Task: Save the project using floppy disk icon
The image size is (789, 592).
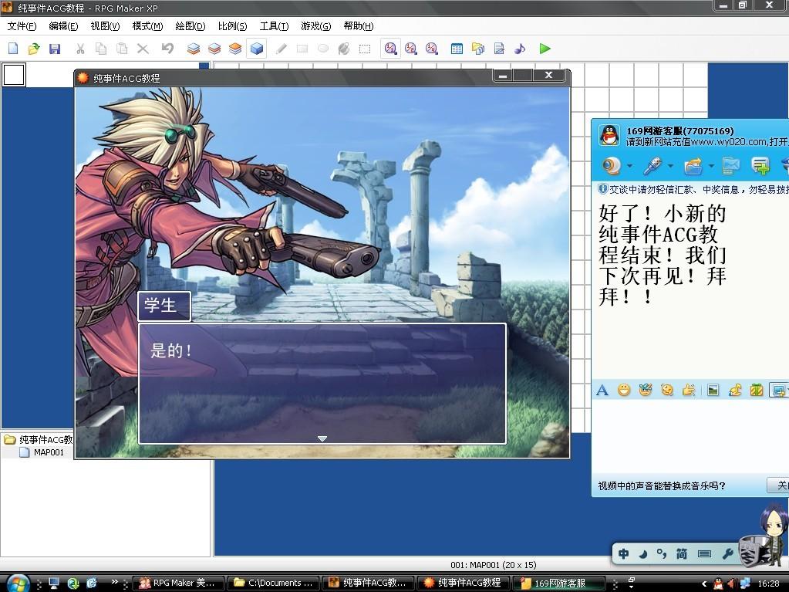Action: (54, 49)
